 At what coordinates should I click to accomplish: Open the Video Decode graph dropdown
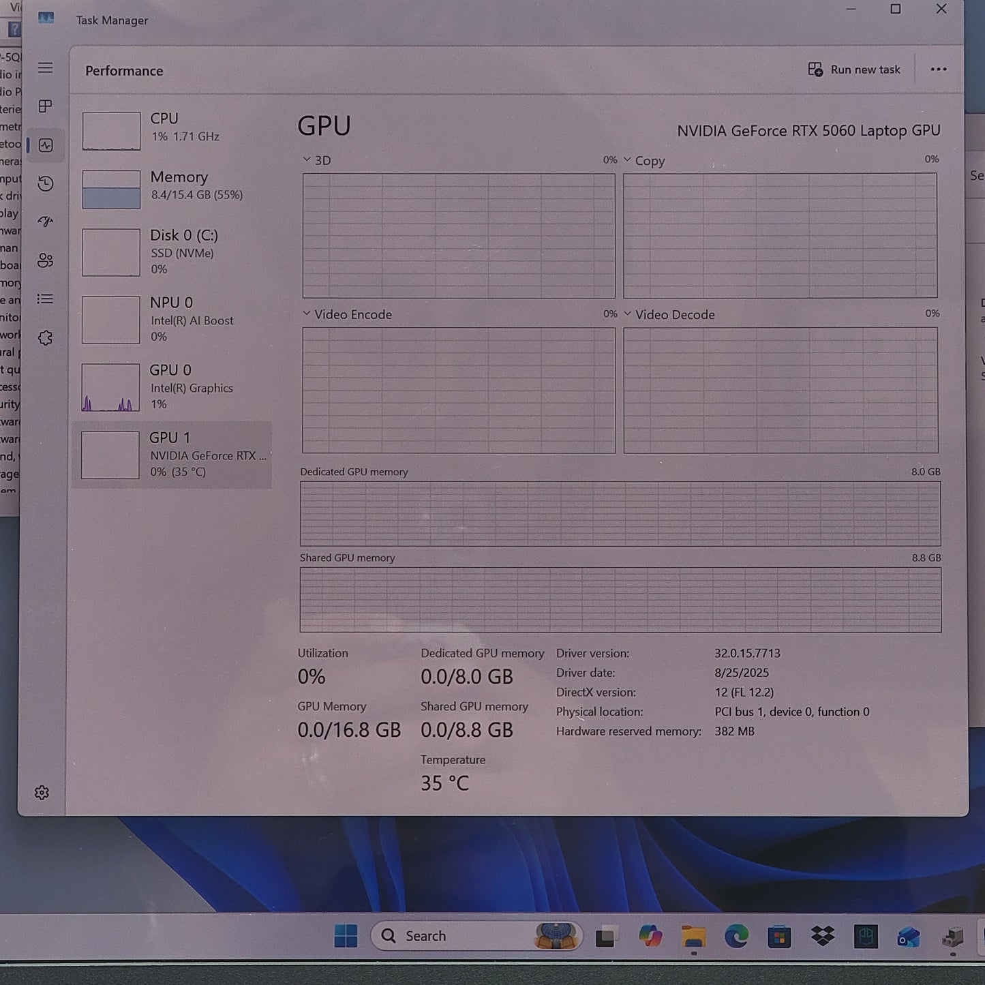coord(627,314)
